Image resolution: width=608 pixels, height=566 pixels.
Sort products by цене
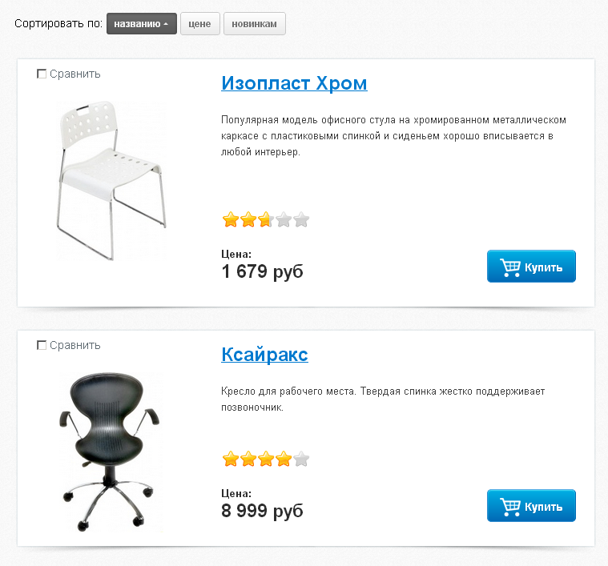[x=199, y=24]
